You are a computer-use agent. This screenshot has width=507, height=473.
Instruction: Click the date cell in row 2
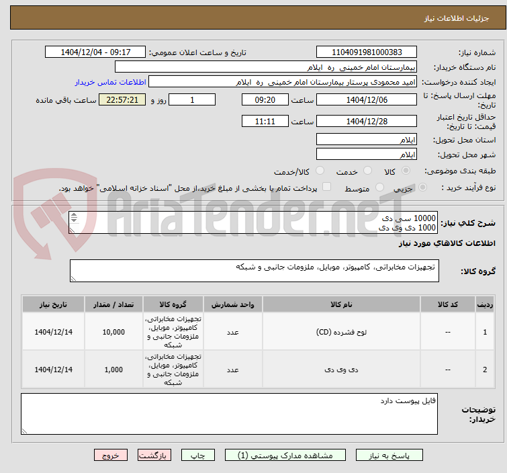[x=53, y=370]
